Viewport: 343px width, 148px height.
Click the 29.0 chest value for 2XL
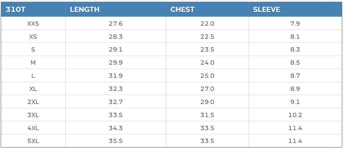(207, 102)
